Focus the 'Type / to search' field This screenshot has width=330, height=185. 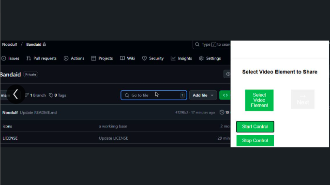[x=212, y=44]
